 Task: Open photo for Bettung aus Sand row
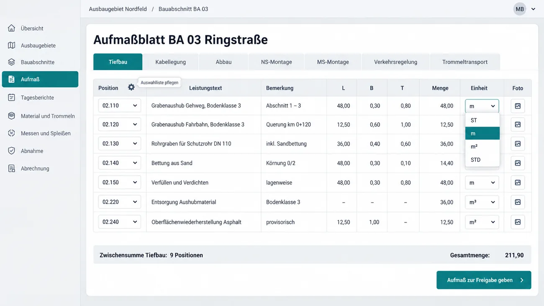click(518, 163)
